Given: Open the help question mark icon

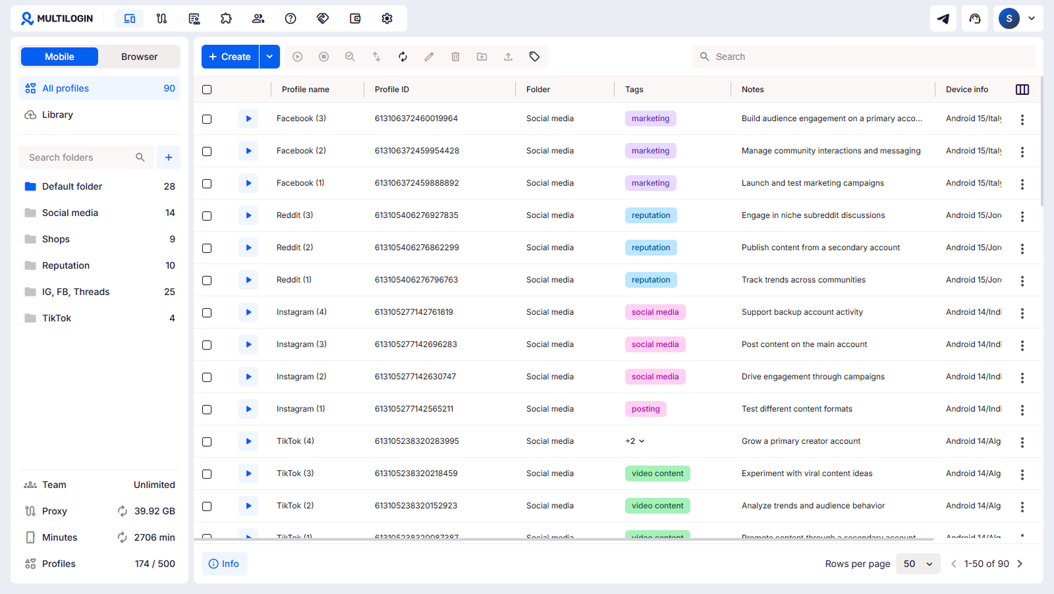Looking at the screenshot, I should tap(291, 18).
